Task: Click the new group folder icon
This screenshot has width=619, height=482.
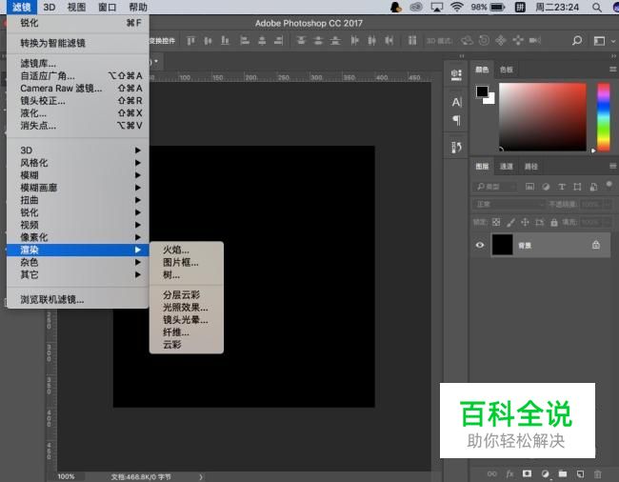Action: tap(563, 473)
